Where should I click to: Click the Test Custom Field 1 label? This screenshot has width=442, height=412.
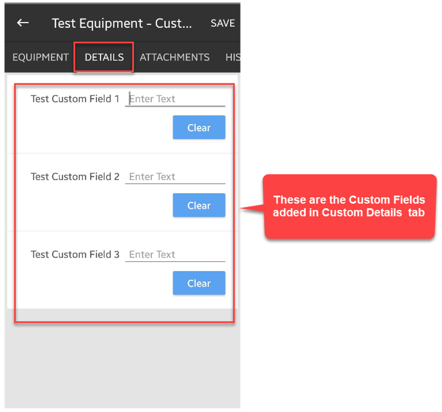pyautogui.click(x=75, y=99)
